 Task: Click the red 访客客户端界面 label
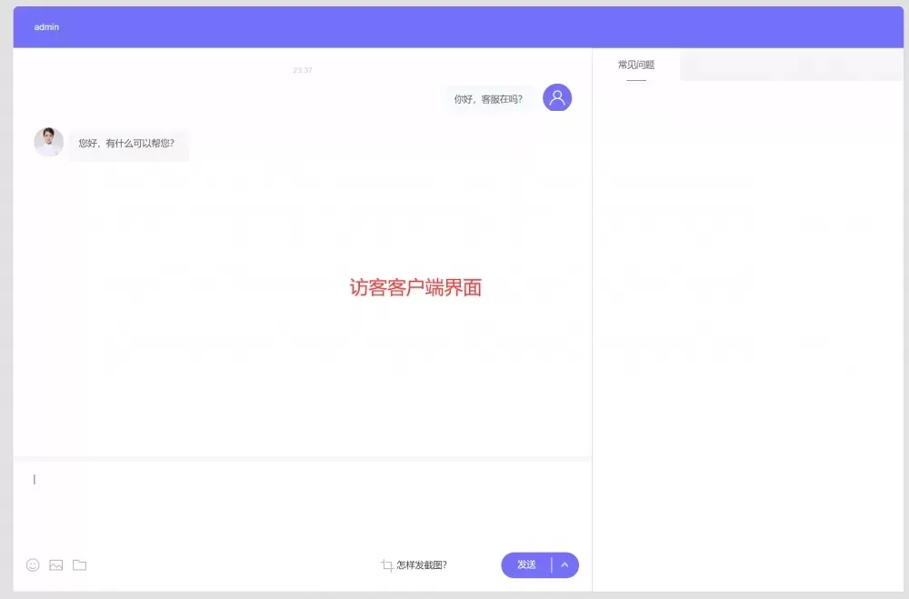coord(415,288)
